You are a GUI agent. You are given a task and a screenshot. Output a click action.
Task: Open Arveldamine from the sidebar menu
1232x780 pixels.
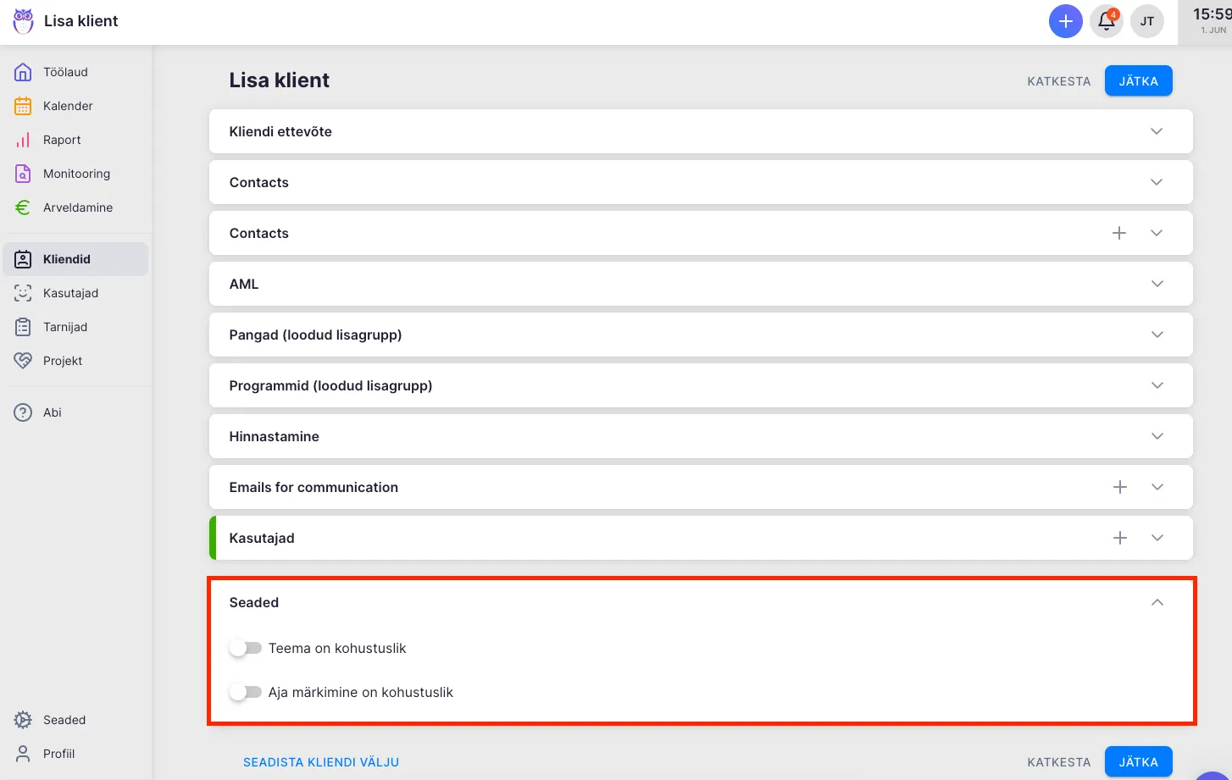(77, 207)
